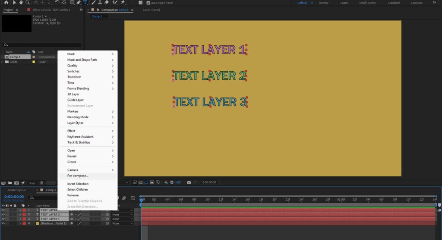This screenshot has width=442, height=240.
Task: Click the red label swatch of Medium Solid layer
Action: 24,223
